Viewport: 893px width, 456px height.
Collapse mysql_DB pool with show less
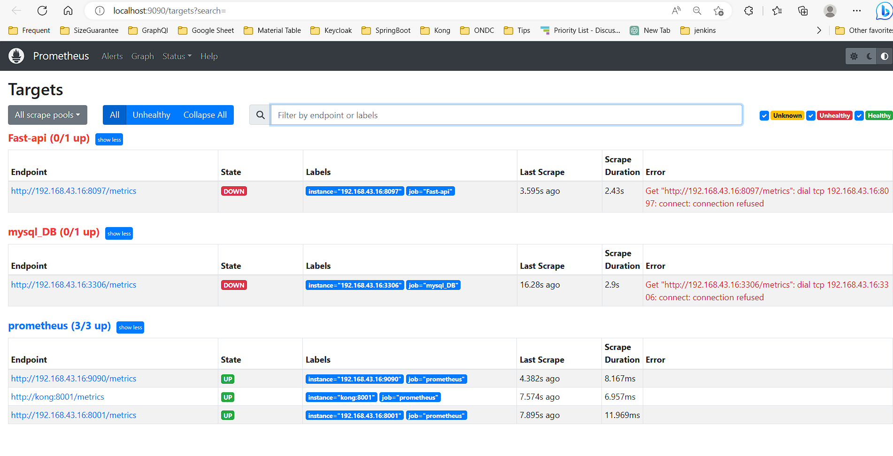pos(119,233)
